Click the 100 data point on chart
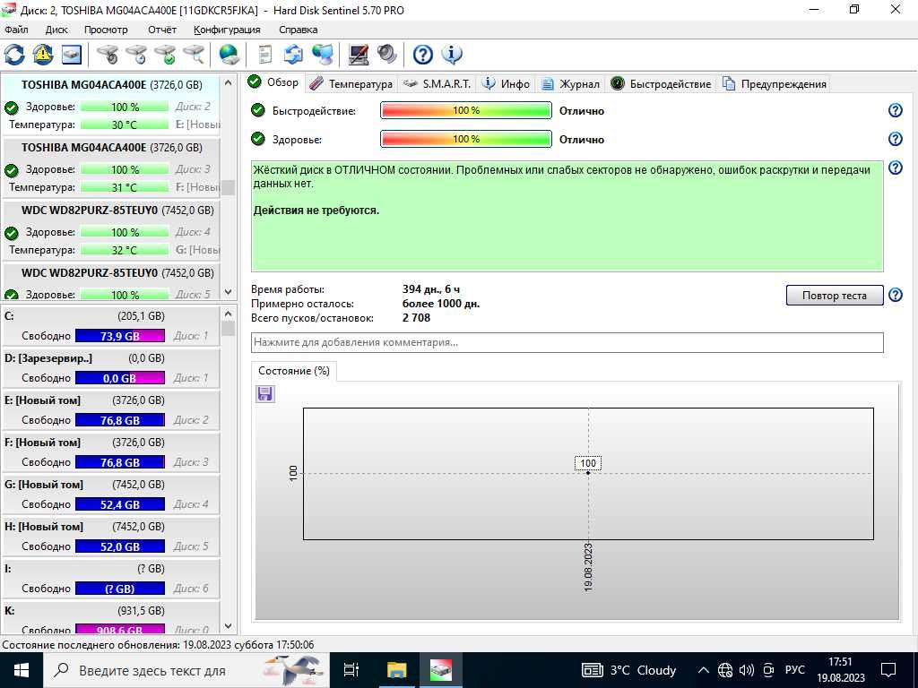Viewport: 918px width, 688px height. pos(588,472)
